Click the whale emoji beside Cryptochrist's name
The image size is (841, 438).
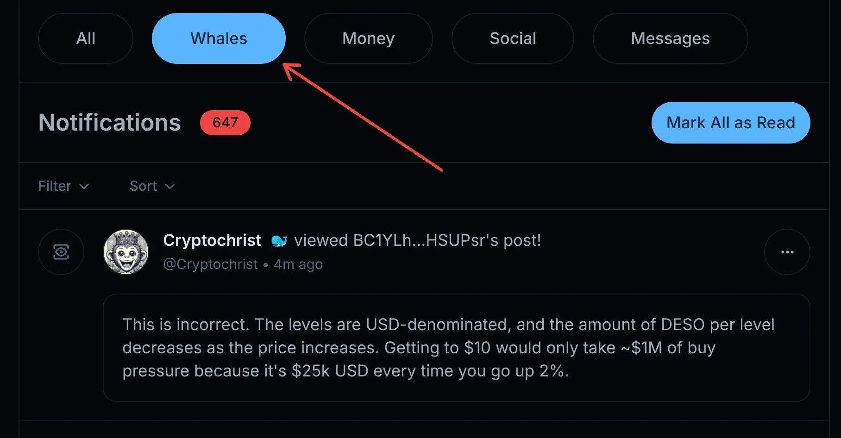pos(279,240)
